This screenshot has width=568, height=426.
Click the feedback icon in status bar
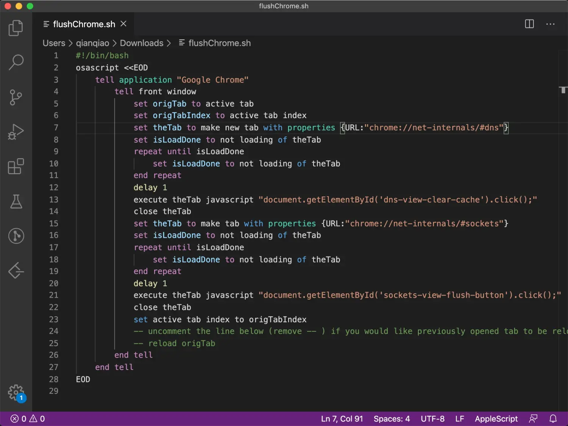[x=533, y=418]
